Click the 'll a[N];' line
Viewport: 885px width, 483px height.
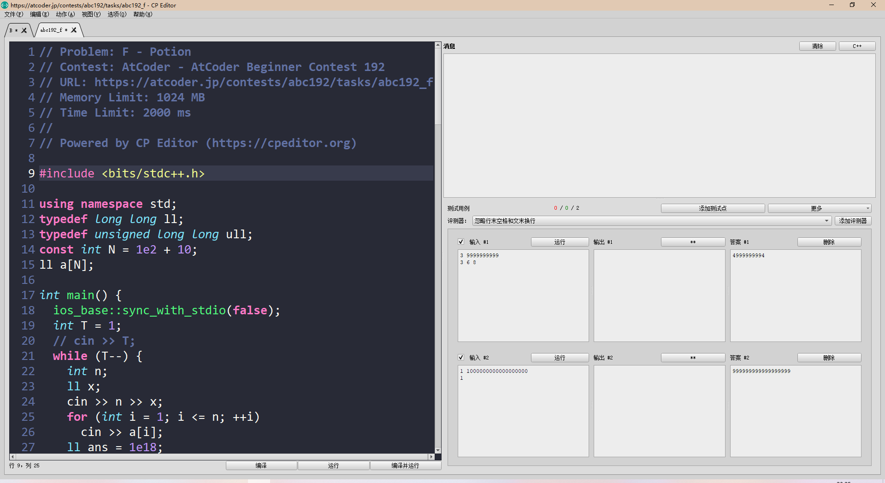coord(66,265)
